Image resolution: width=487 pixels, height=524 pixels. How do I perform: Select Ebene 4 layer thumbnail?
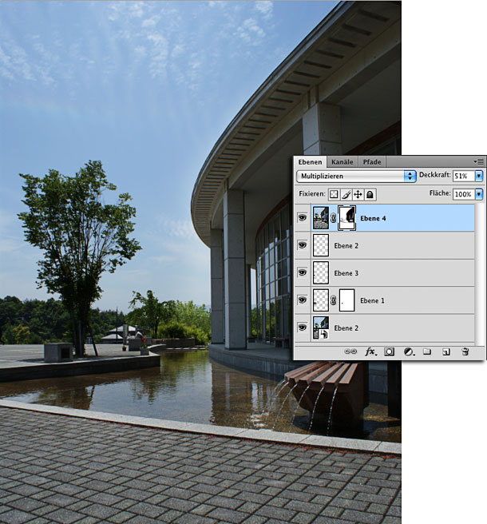[321, 218]
